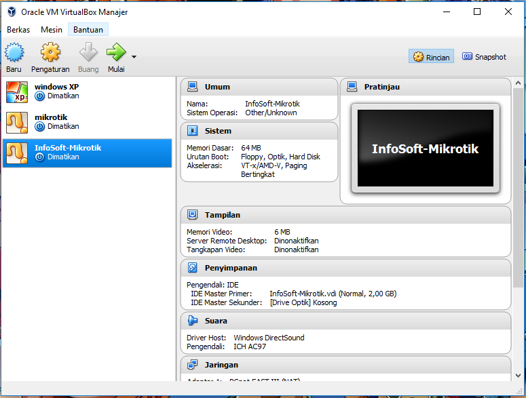Open the Tampilan section header

pos(345,215)
